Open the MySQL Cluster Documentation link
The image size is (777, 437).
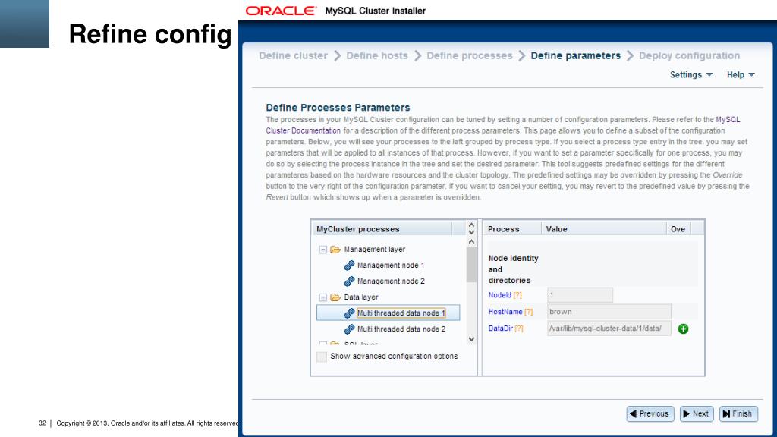click(303, 130)
